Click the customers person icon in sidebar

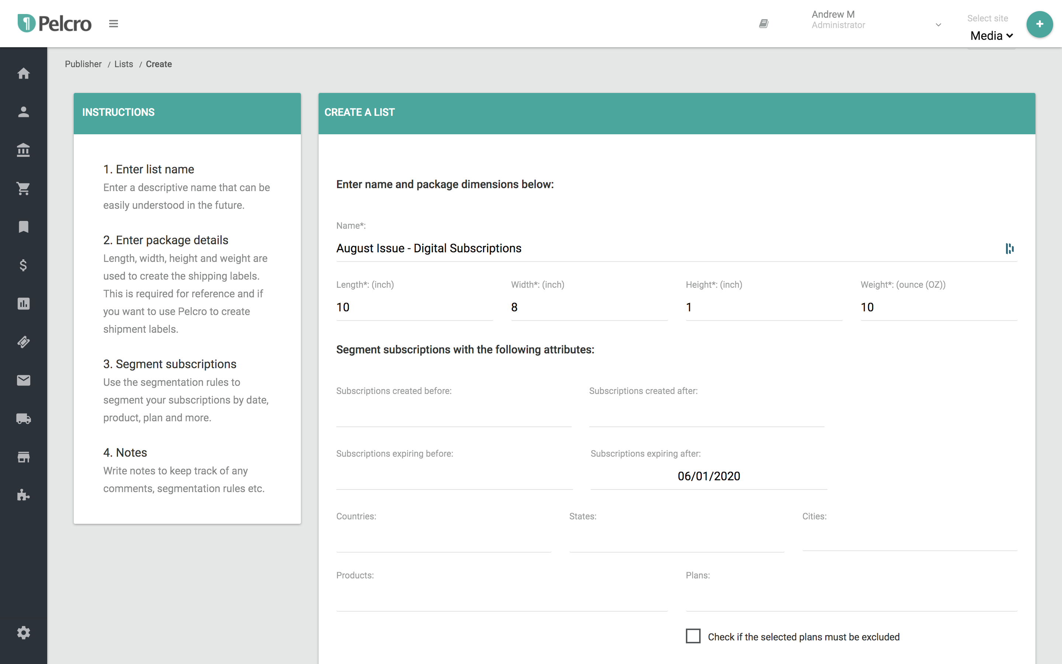23,112
